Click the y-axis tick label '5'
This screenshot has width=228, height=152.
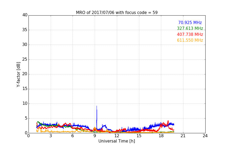pyautogui.click(x=26, y=118)
